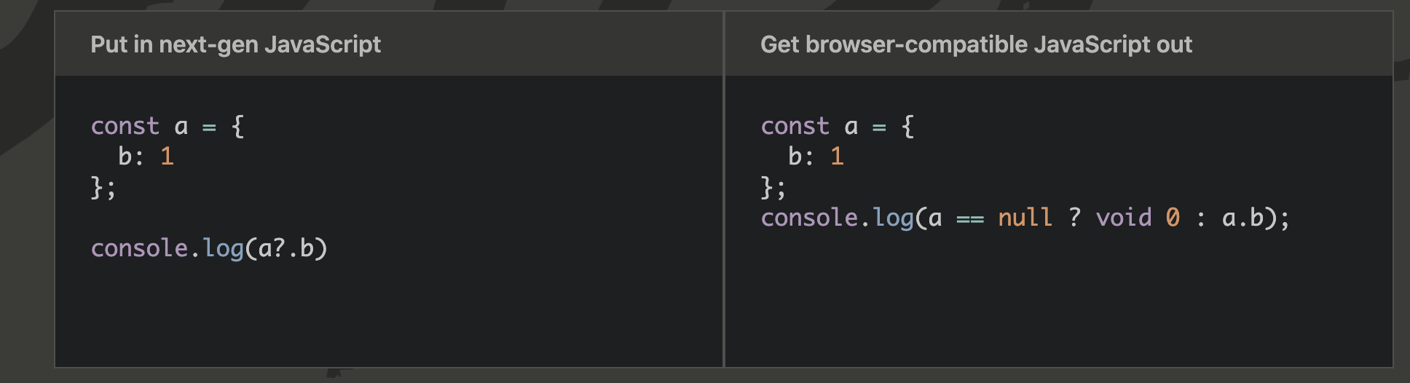Screen dimensions: 1410x383
Task: Click the "==" operator in the output code
Action: [969, 218]
